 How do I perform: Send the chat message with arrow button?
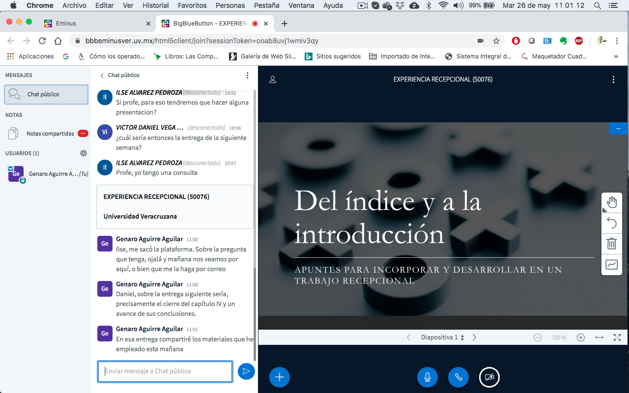click(x=246, y=371)
